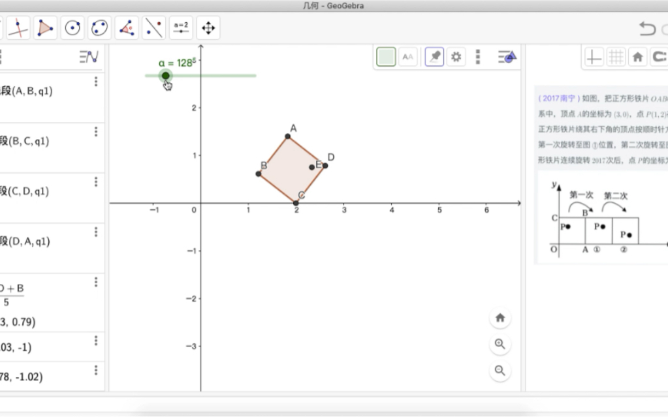
Task: Toggle grid display in second graphics view
Action: point(616,57)
